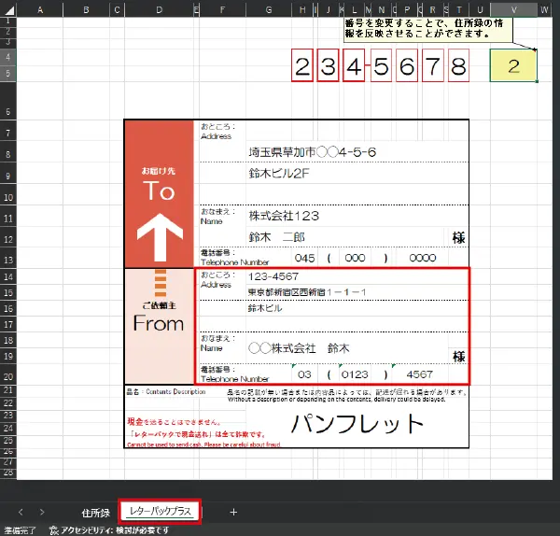The width and height of the screenshot is (560, 536).
Task: Click the first postal code digit box
Action: [x=301, y=66]
